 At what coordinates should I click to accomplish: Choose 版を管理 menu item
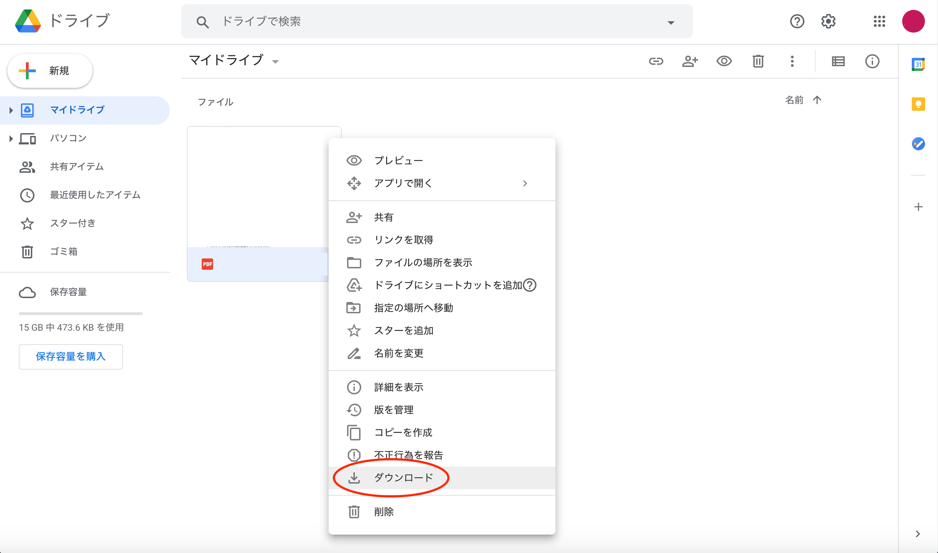click(442, 410)
